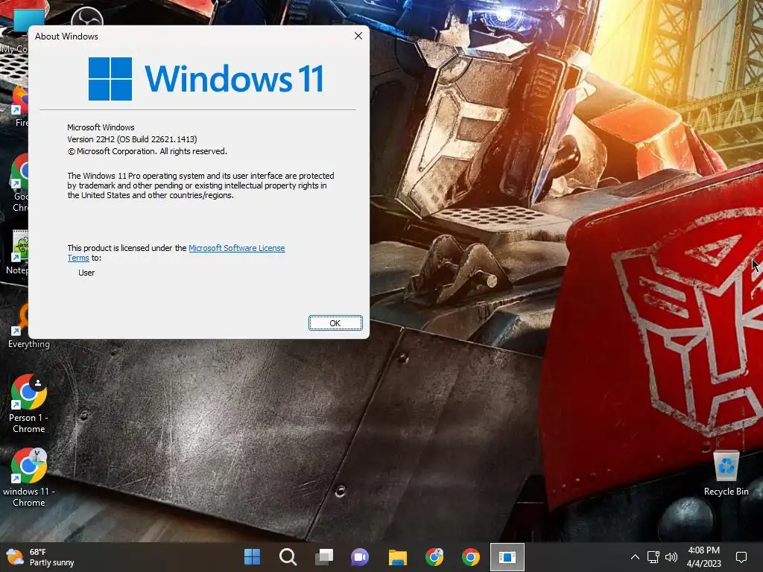Select the OBS Studio desktop icon
The height and width of the screenshot is (572, 763).
pos(88,16)
